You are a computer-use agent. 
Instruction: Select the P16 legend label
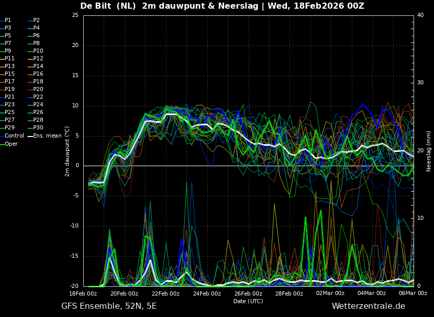click(38, 74)
